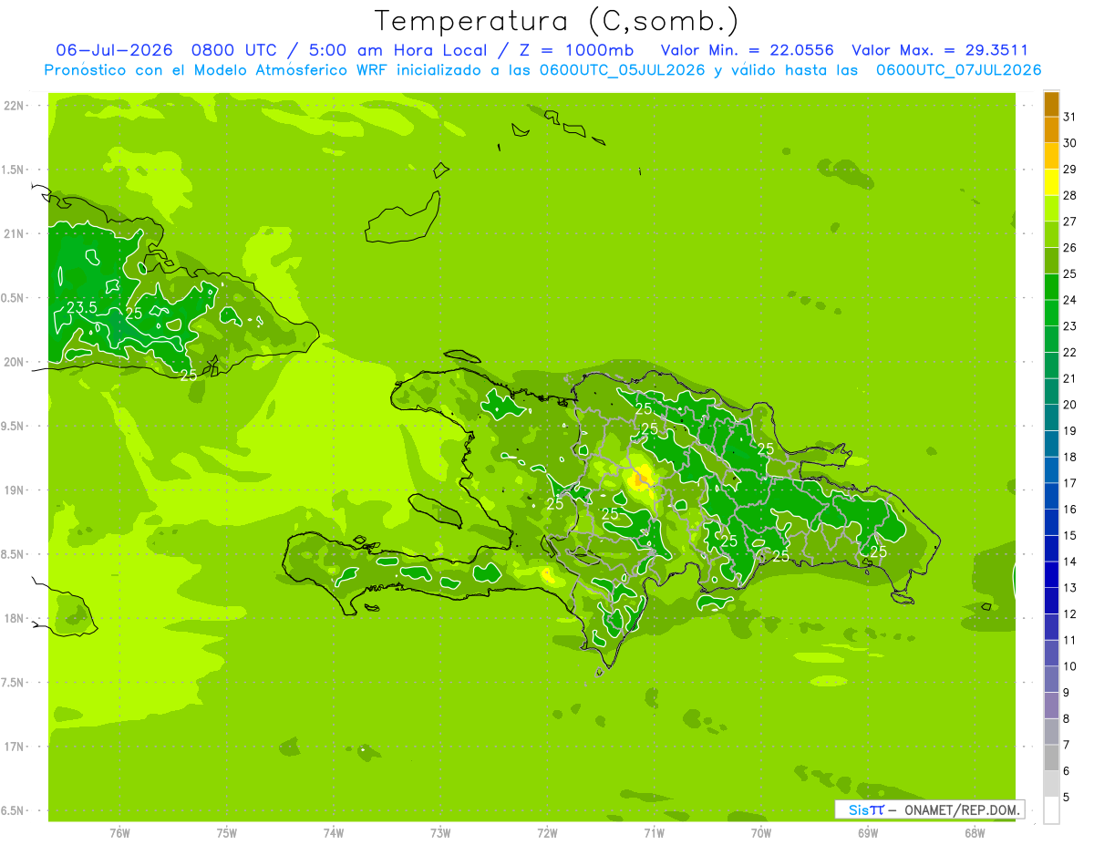Viewport: 1094px width, 845px height.
Task: Pick legend color band between 26 and 27
Action: (x=1051, y=234)
